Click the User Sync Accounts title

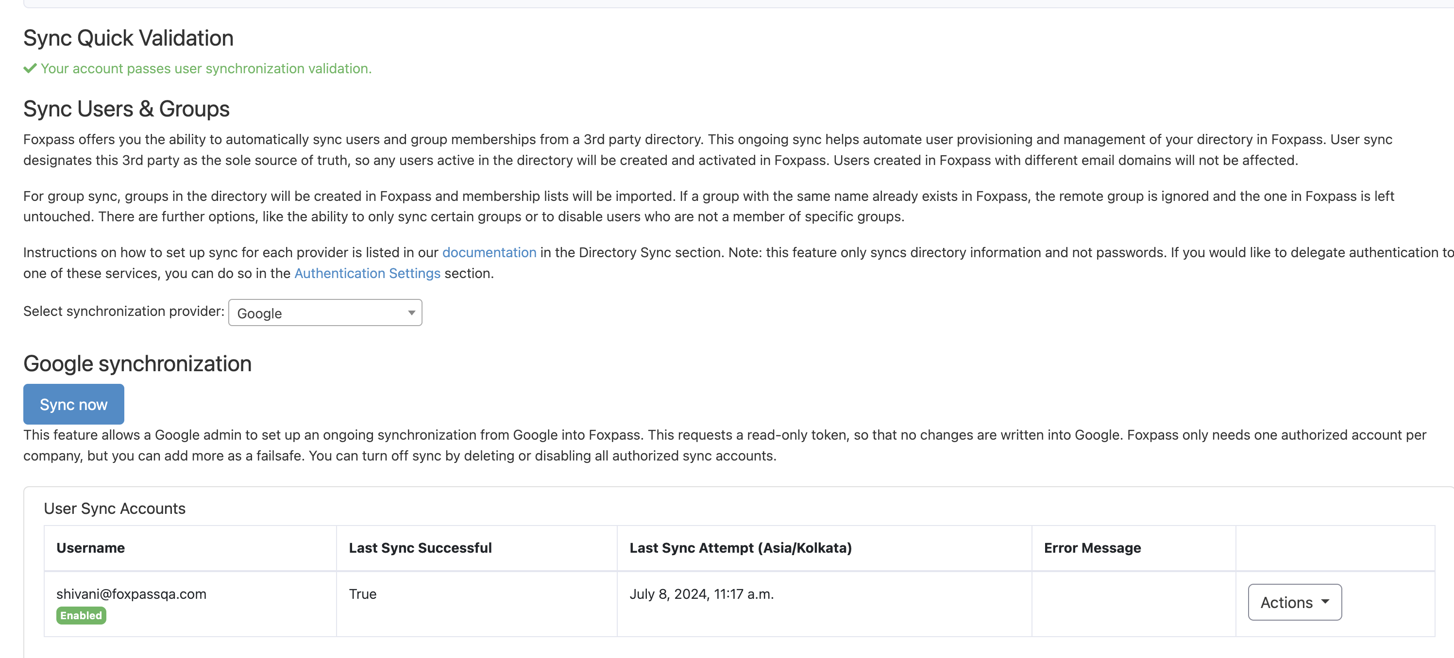click(115, 508)
